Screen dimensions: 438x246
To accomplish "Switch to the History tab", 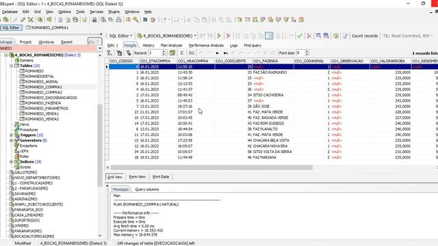I will point(149,45).
